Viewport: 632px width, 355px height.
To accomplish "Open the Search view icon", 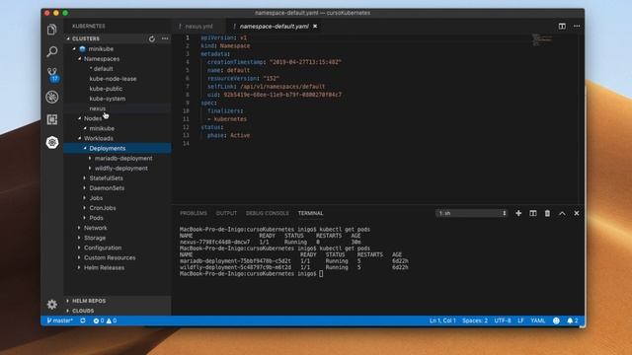I will tap(52, 51).
